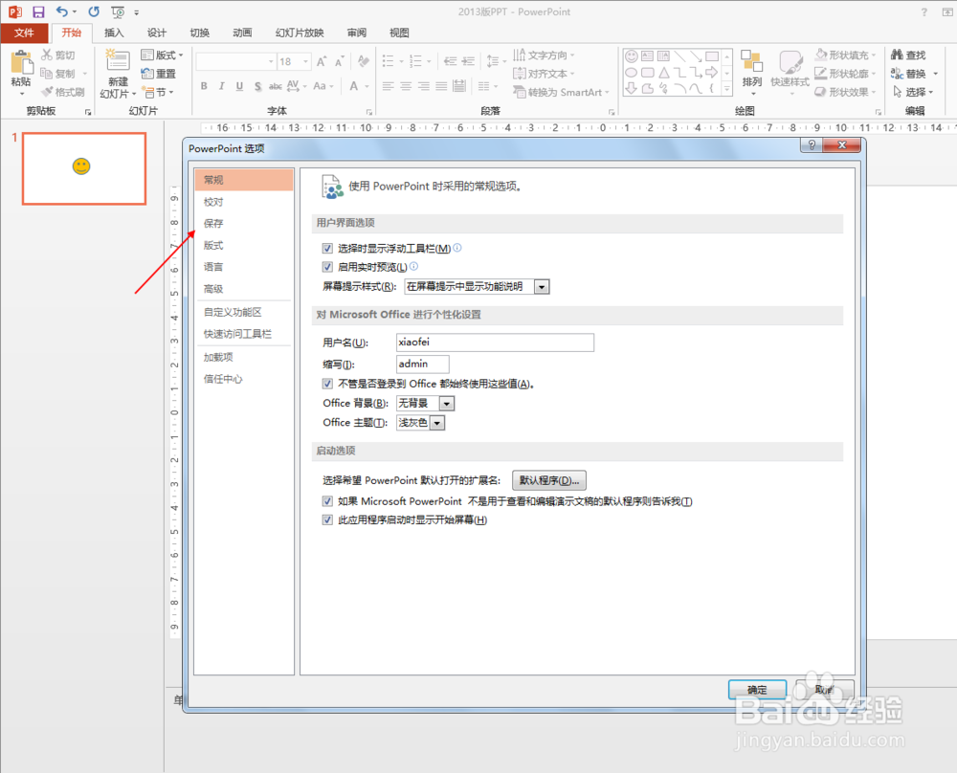Screen dimensions: 957x773
Task: Click the Center alignment icon
Action: pos(406,86)
